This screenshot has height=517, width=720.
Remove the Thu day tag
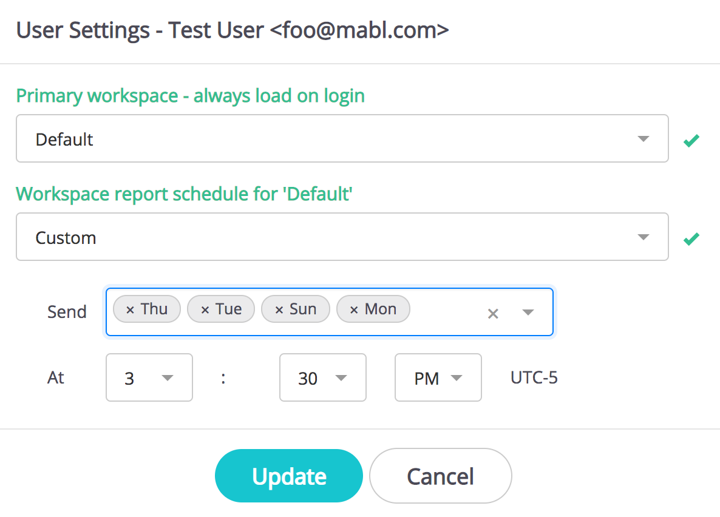(x=130, y=310)
